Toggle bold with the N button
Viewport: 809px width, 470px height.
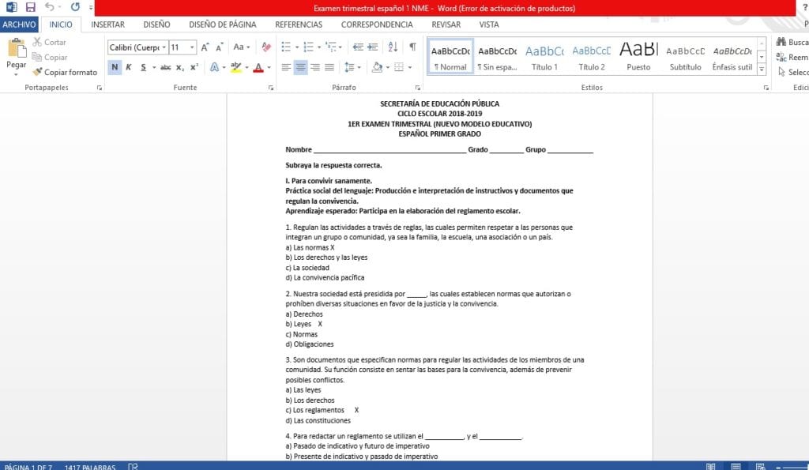tap(115, 68)
